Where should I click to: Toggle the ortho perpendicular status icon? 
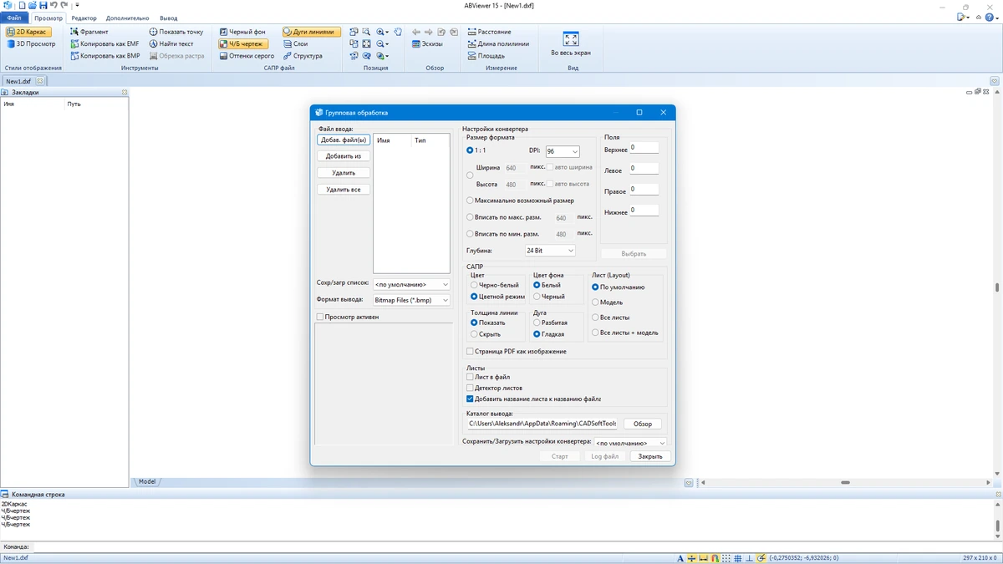750,558
